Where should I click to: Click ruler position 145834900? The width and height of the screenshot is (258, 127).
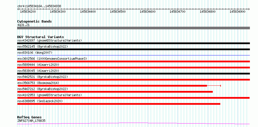pos(238,12)
